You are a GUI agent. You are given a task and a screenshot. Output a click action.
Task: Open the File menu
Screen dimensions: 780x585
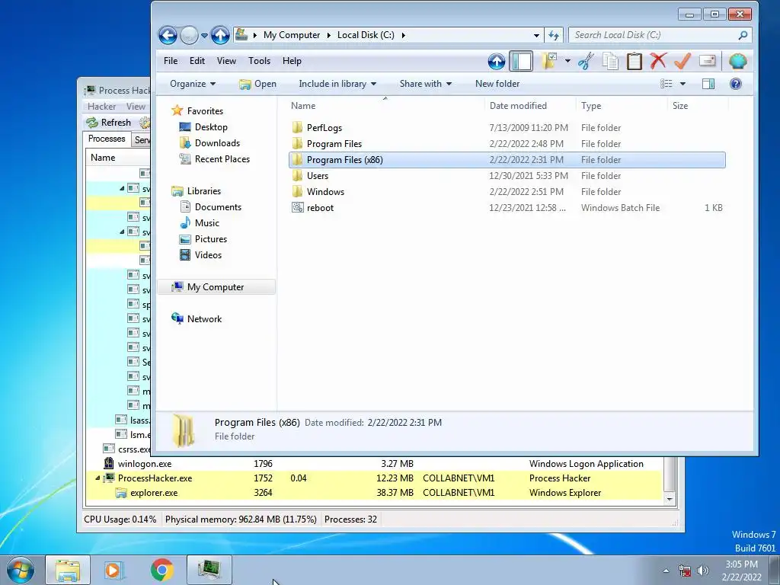[x=171, y=61]
